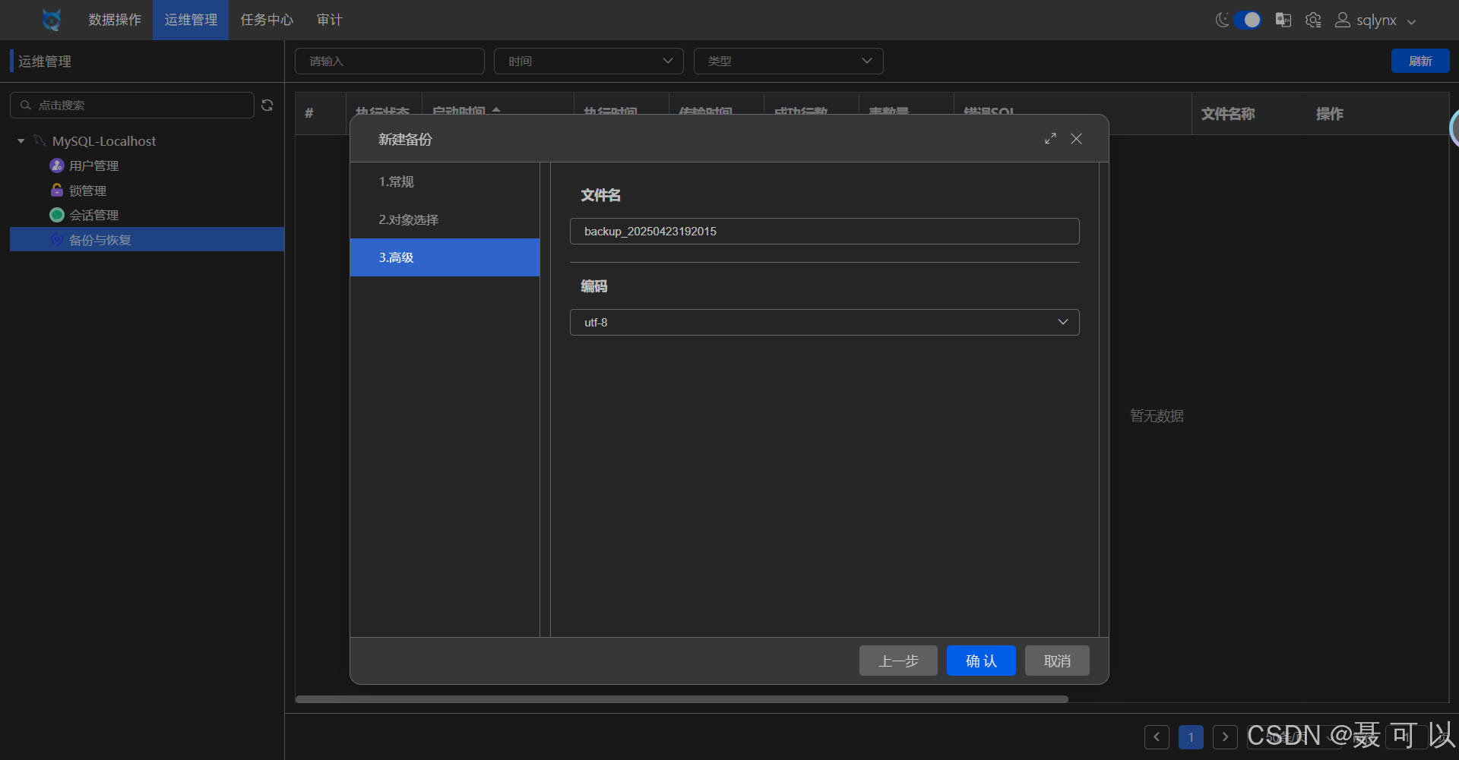
Task: Open the 时间 filter dropdown
Action: (x=589, y=61)
